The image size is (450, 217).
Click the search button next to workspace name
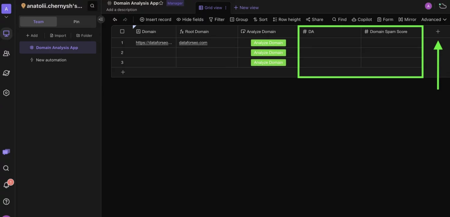(92, 6)
